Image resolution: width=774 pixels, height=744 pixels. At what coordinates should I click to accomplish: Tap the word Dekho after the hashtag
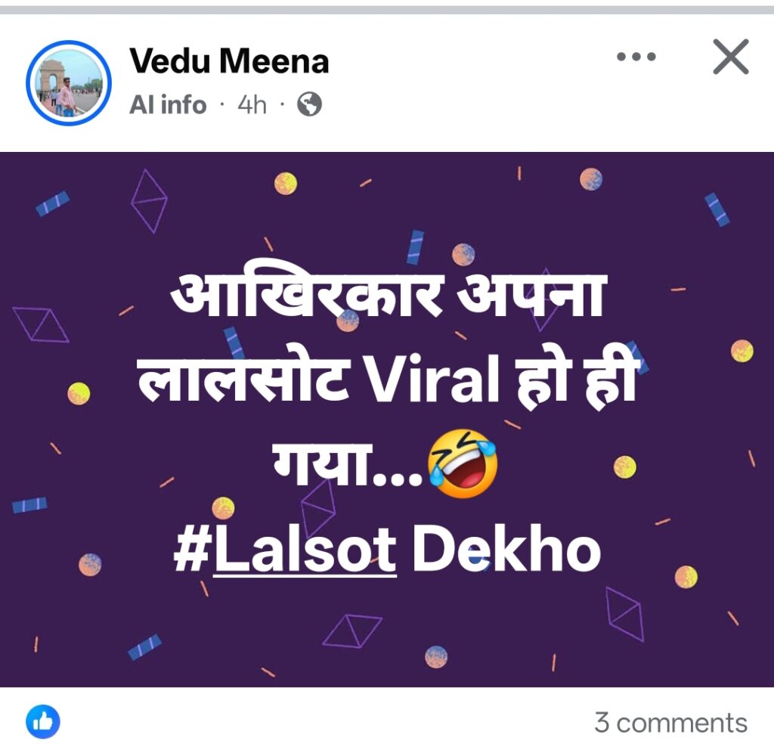pyautogui.click(x=506, y=549)
